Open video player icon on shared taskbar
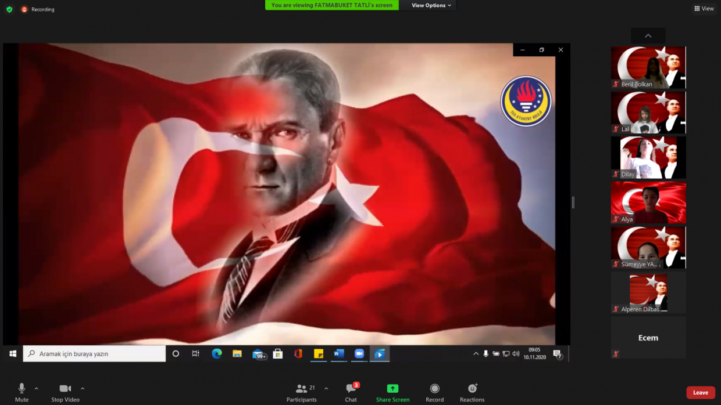 pyautogui.click(x=380, y=353)
